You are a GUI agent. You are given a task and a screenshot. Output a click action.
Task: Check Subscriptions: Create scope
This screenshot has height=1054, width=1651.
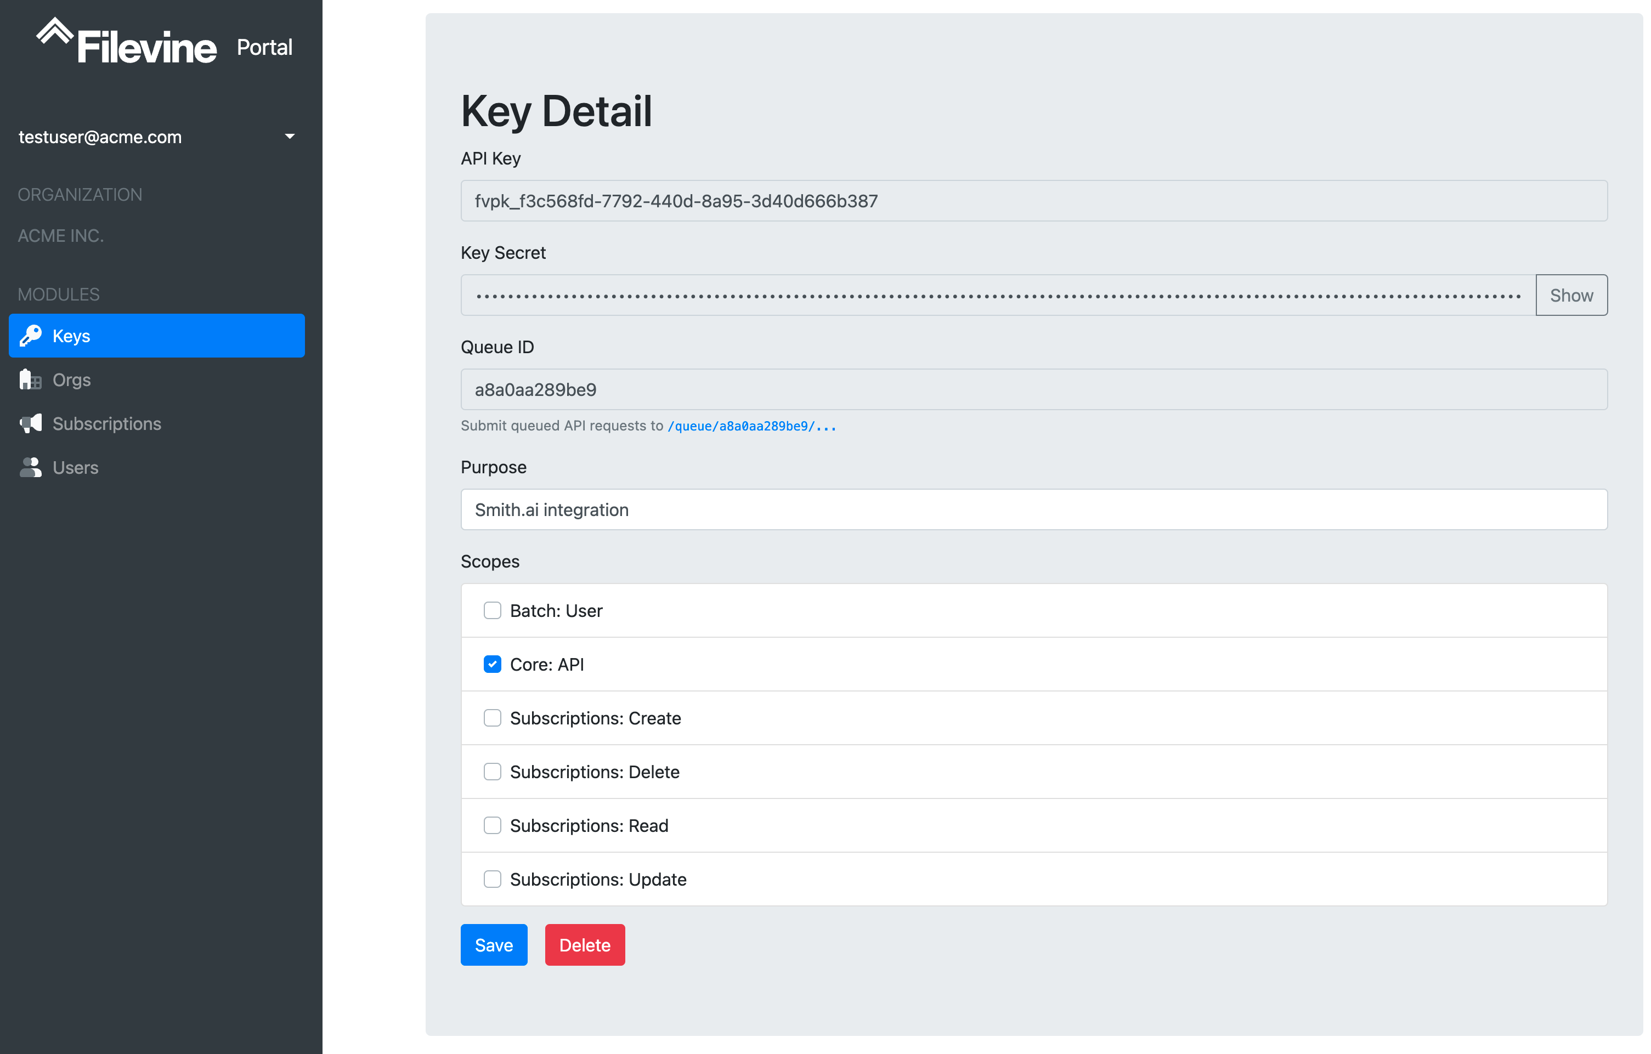point(493,718)
